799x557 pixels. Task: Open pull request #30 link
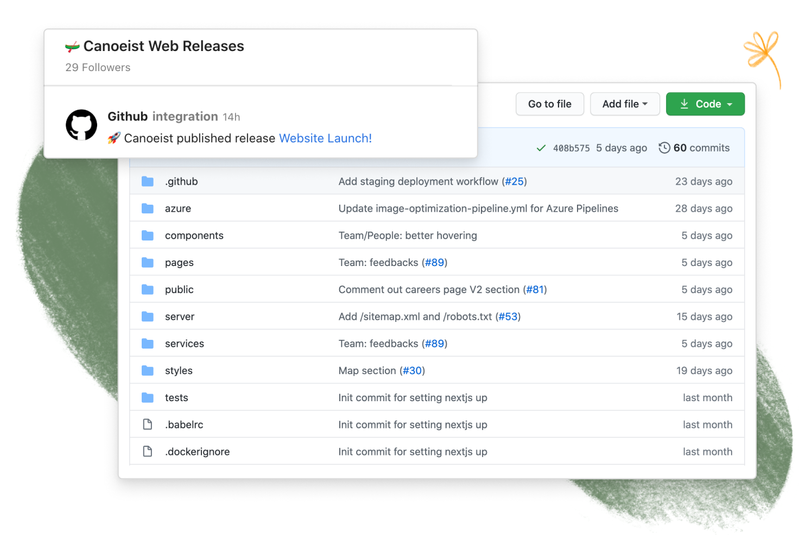coord(413,371)
